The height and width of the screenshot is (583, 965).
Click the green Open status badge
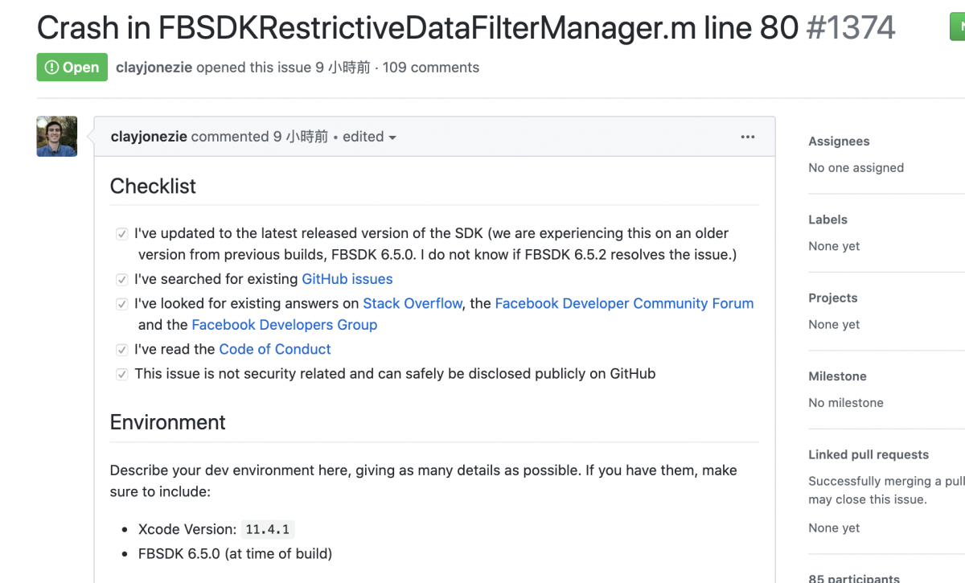(x=72, y=68)
